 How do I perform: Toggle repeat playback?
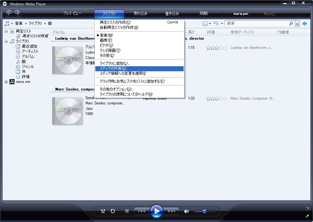pos(113,211)
